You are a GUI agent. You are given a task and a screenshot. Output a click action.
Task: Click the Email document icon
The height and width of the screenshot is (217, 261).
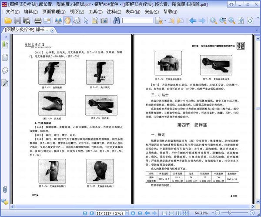47,20
